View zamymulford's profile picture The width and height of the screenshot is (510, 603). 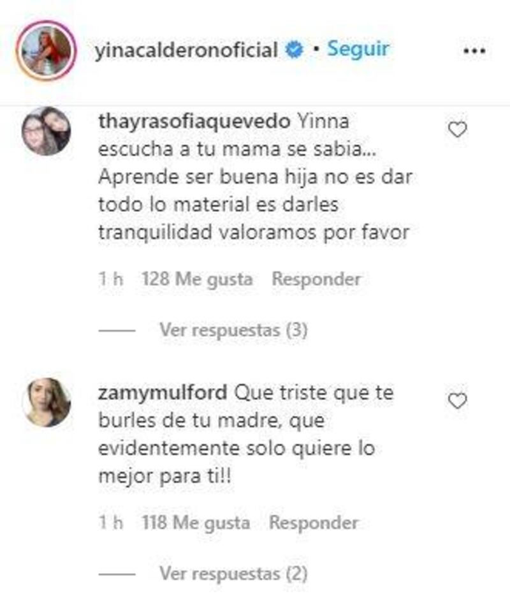[46, 402]
